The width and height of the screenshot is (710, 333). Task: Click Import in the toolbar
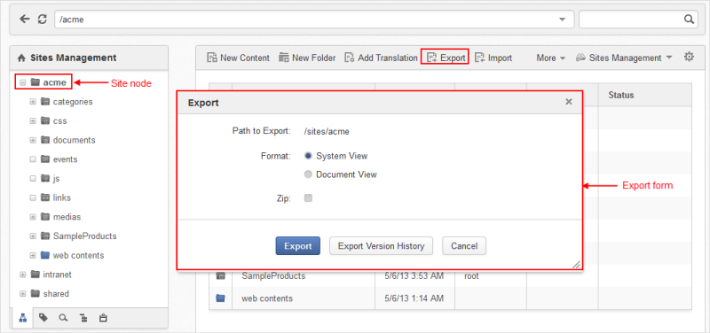point(493,58)
